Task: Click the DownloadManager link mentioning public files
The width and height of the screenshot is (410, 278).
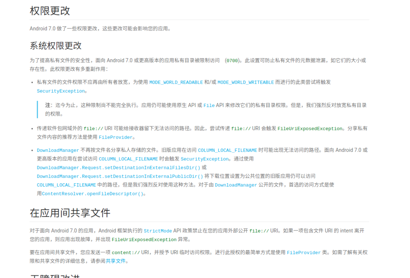Action: pos(236,185)
